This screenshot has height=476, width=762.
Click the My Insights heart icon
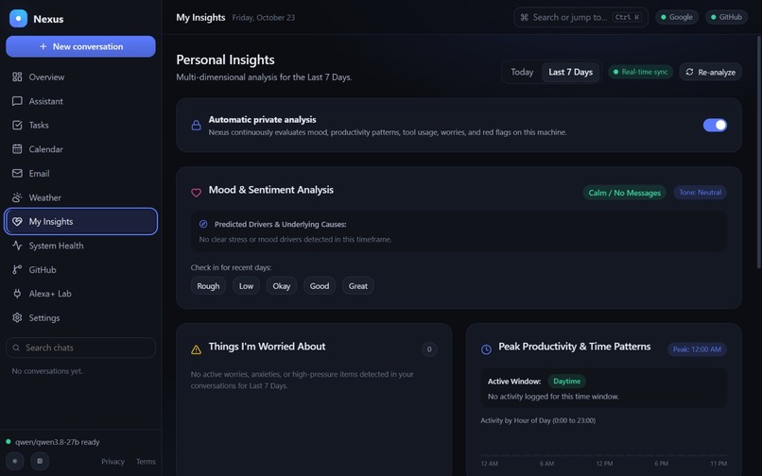point(17,222)
